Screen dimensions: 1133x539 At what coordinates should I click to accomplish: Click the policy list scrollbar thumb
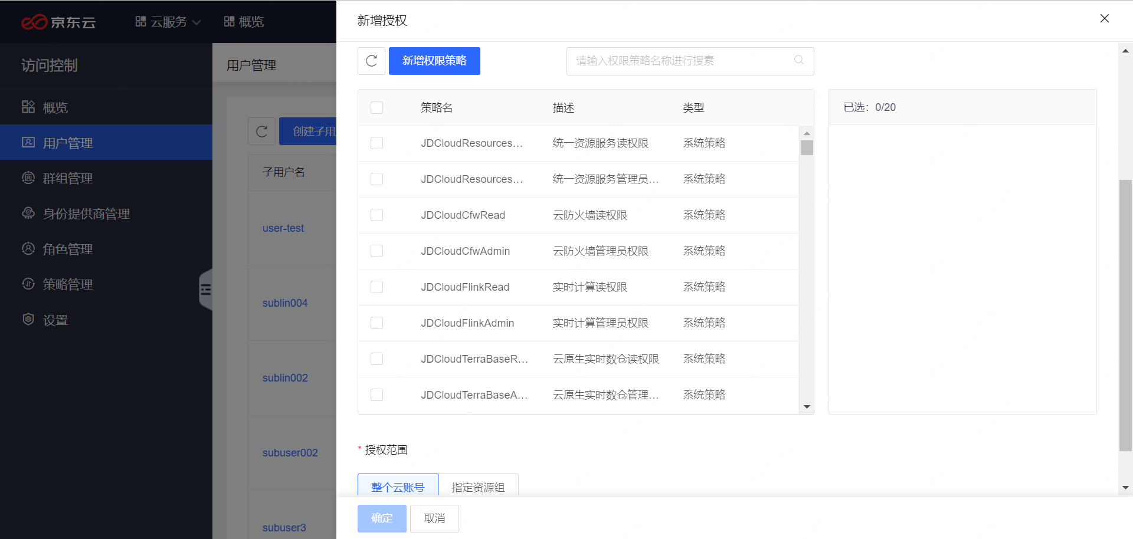(x=807, y=147)
